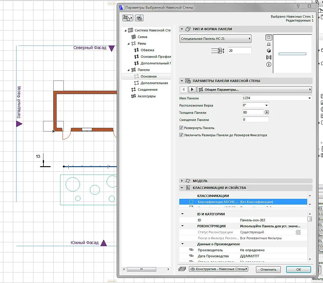Click the Толщина Панели input field
The width and height of the screenshot is (323, 283).
point(253,113)
